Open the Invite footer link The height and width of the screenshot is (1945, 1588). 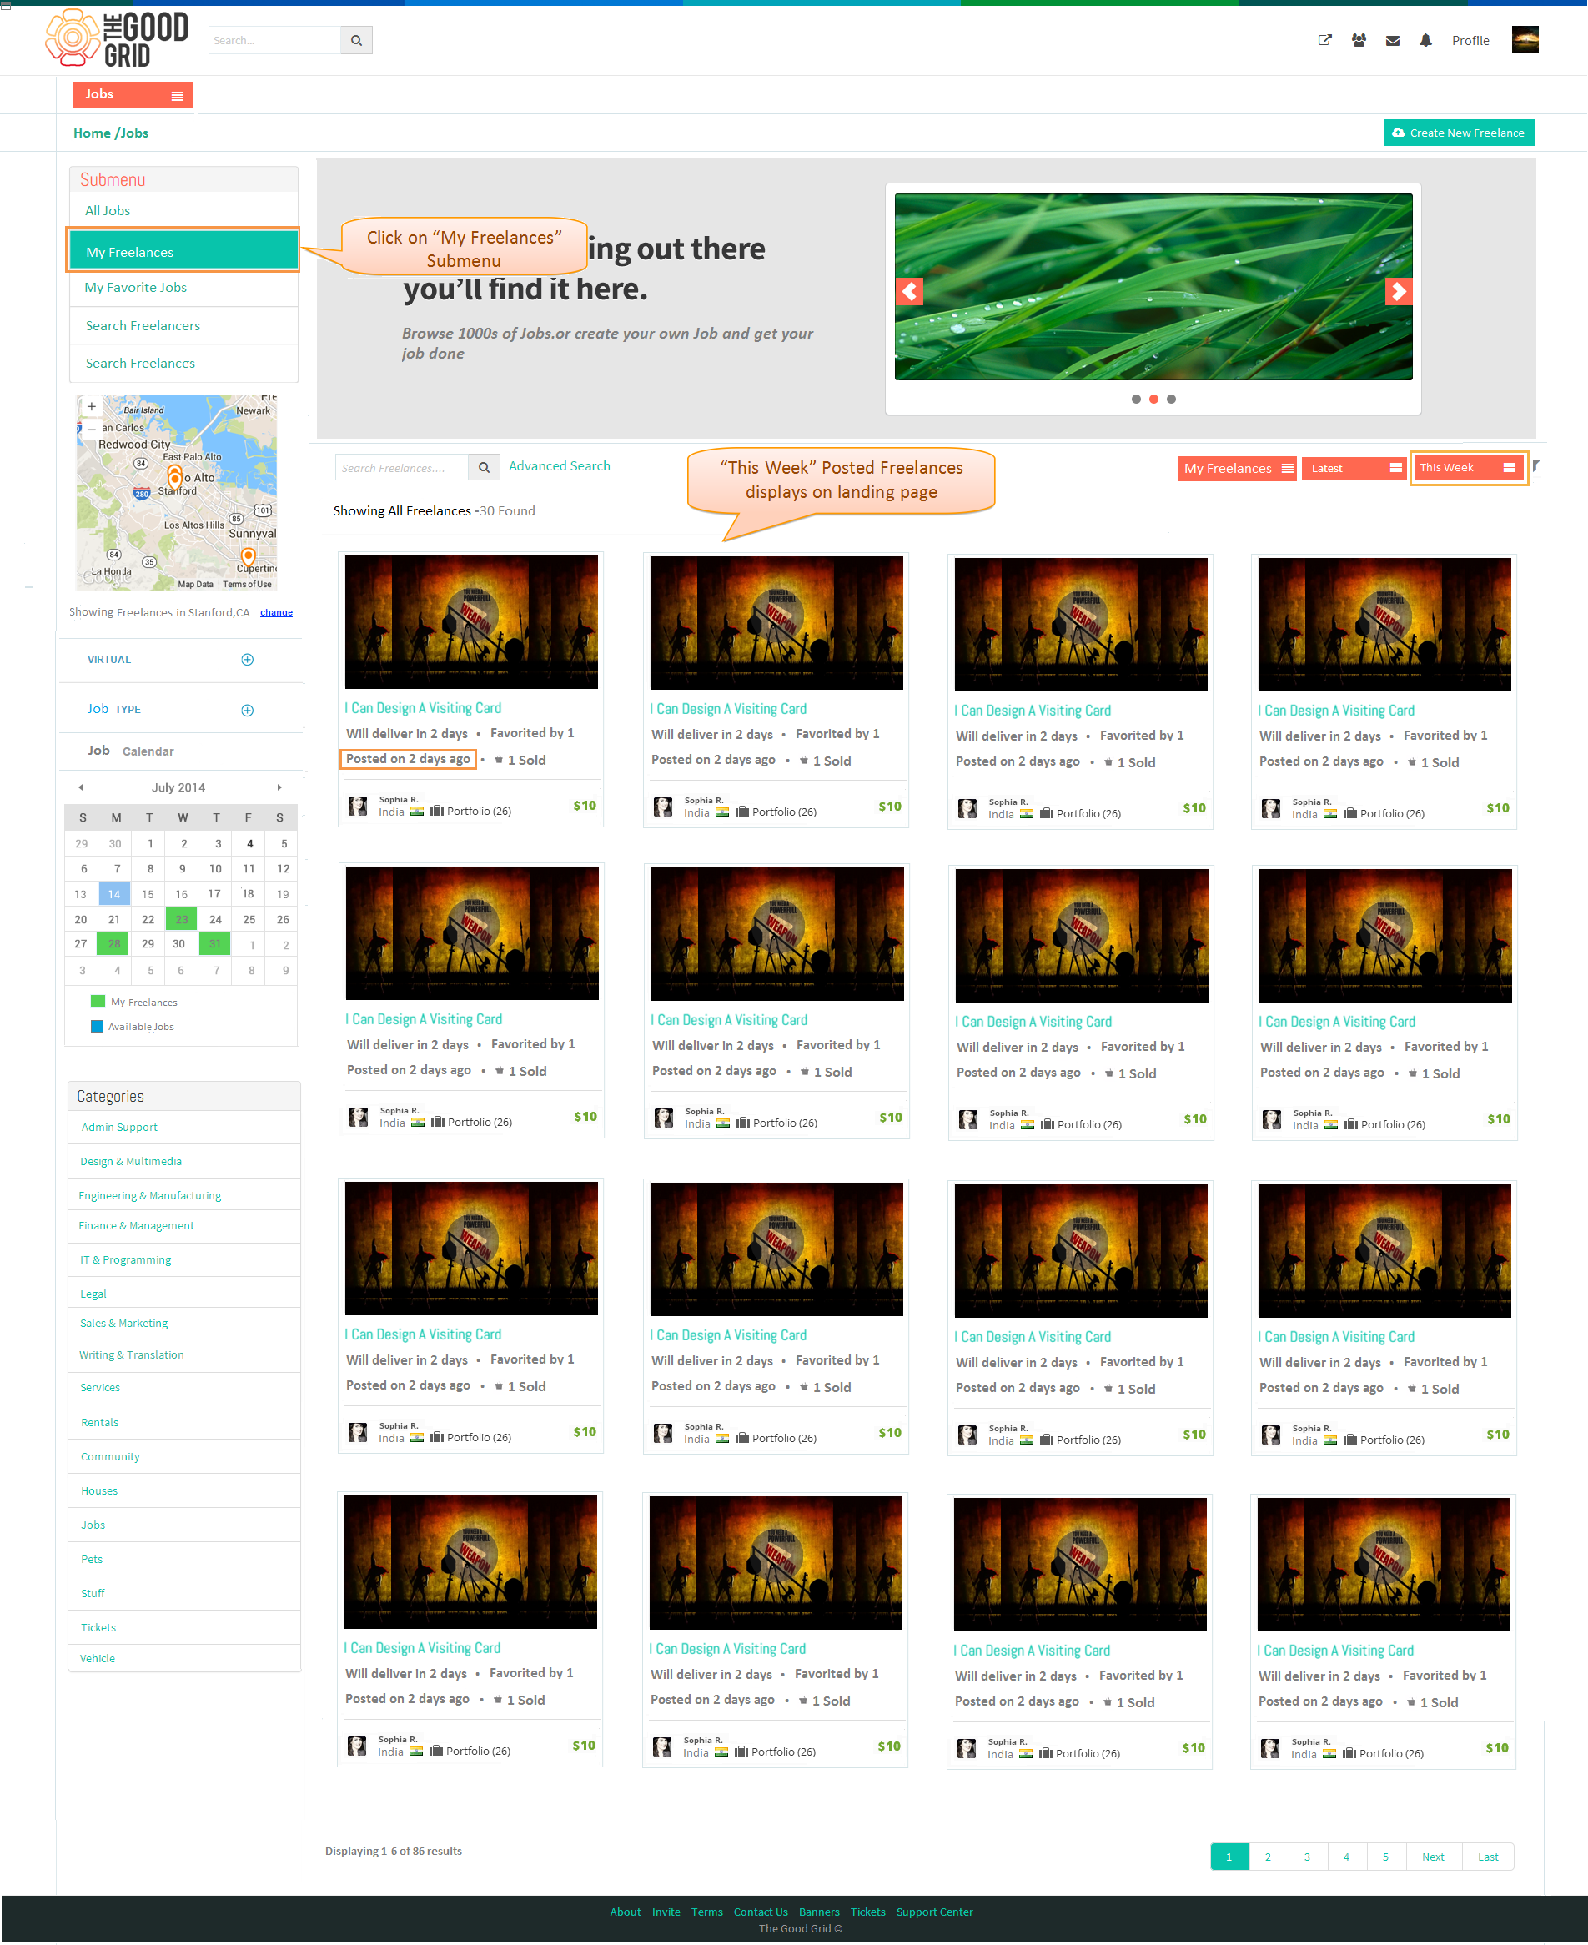665,1913
